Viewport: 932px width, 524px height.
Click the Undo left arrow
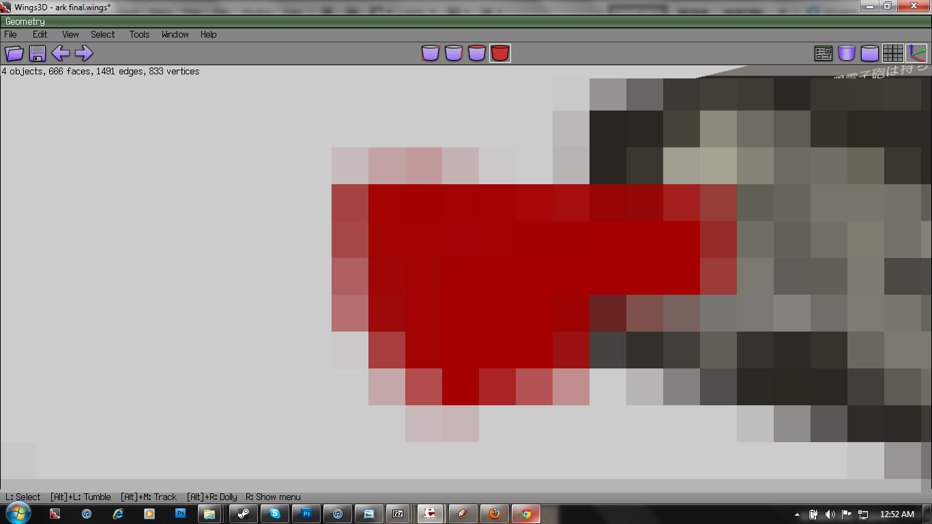(61, 53)
